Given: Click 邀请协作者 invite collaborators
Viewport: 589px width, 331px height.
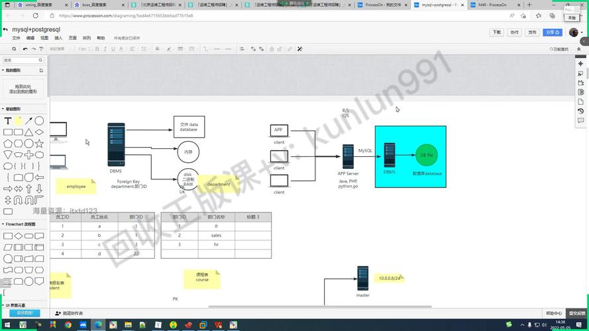Looking at the screenshot, I should click(69, 313).
